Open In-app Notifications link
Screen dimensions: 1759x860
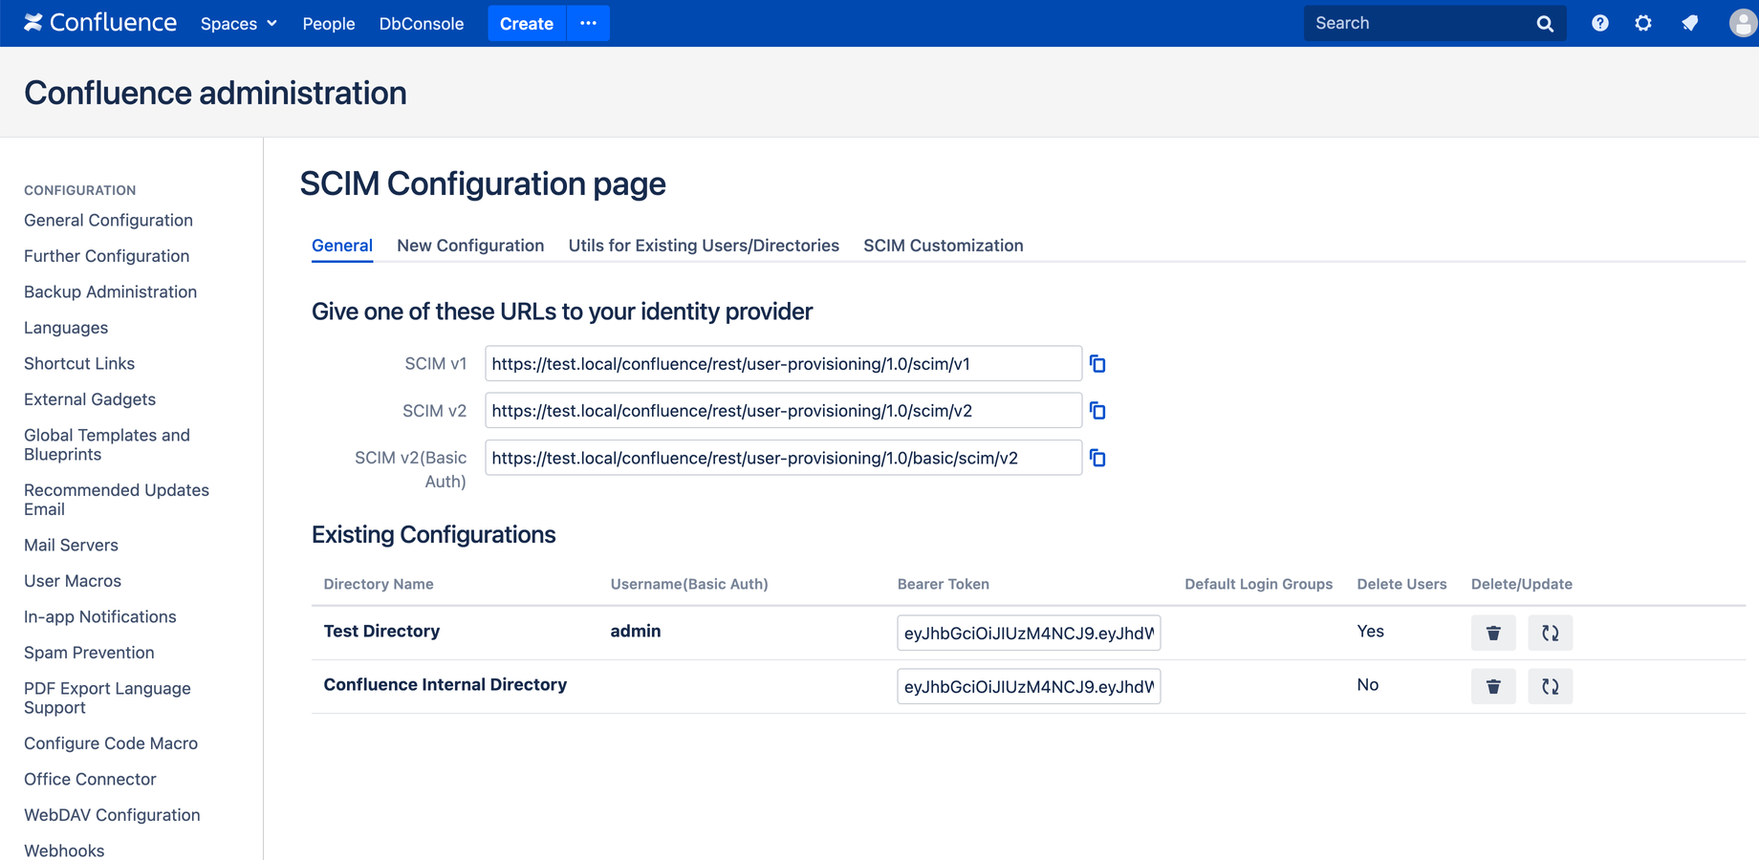(x=100, y=616)
